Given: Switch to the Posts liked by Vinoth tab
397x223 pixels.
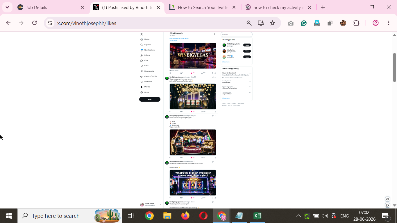Looking at the screenshot, I should click(x=127, y=8).
